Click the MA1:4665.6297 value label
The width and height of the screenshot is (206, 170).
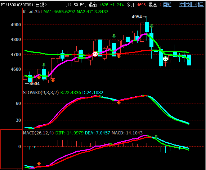pos(59,12)
